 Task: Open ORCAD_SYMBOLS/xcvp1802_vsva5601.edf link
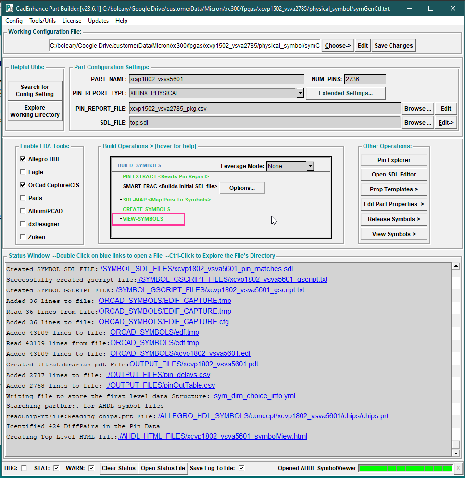180,353
